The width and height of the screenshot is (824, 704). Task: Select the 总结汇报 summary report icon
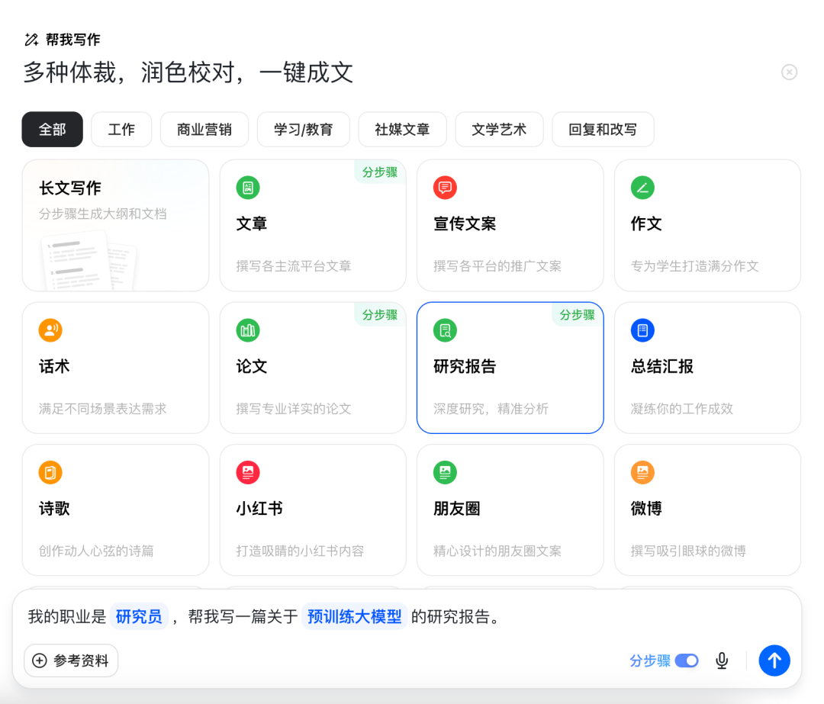point(642,330)
